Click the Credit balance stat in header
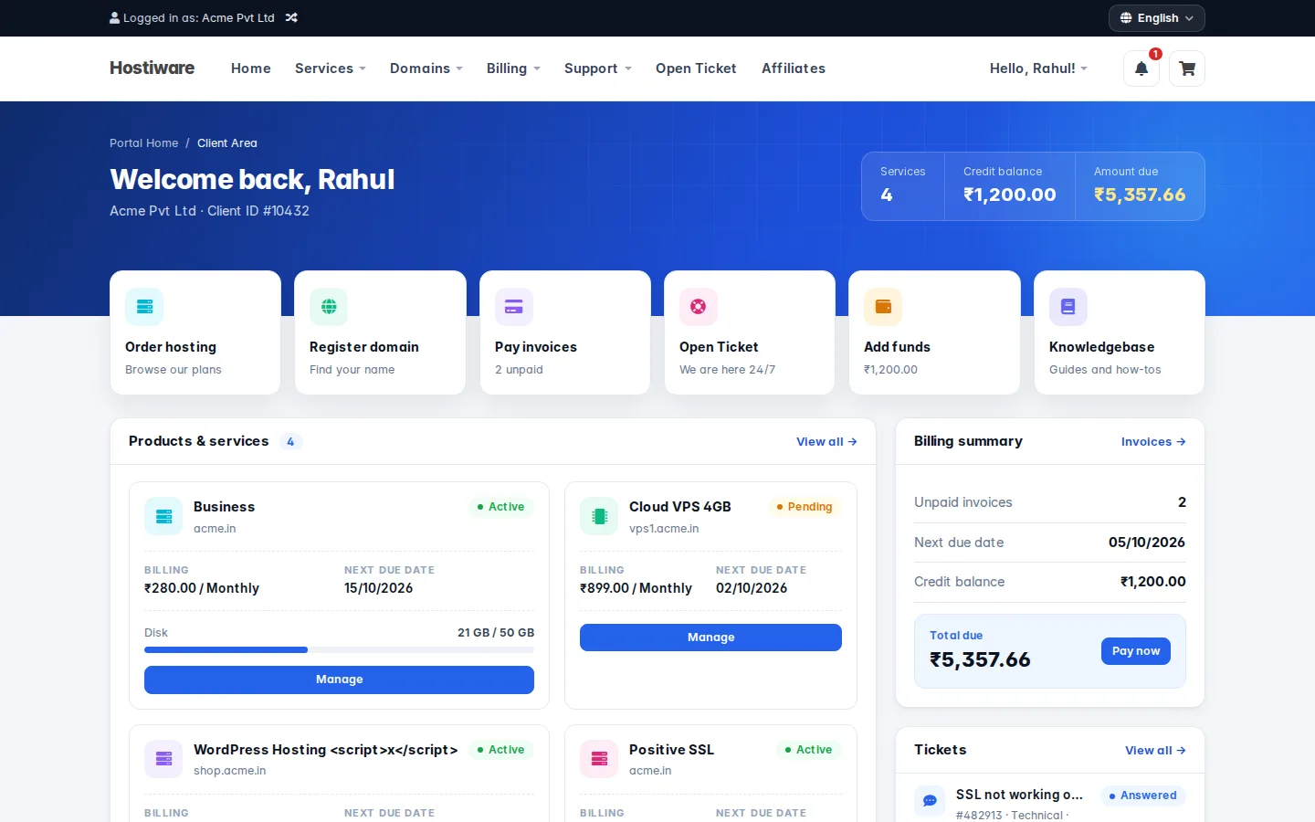1315x822 pixels. pos(1010,186)
